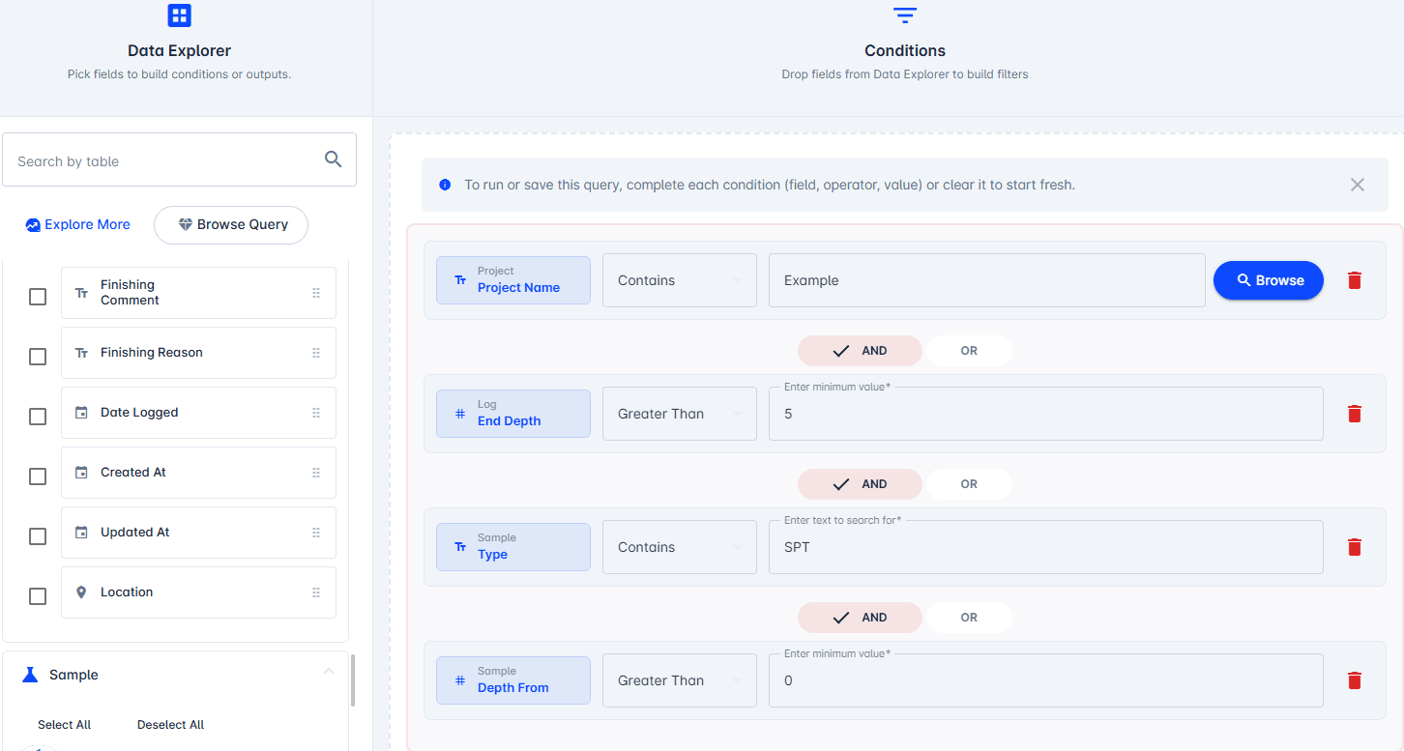Click the search magnifier icon in table search
Screen dimensions: 1404x751
[x=333, y=159]
